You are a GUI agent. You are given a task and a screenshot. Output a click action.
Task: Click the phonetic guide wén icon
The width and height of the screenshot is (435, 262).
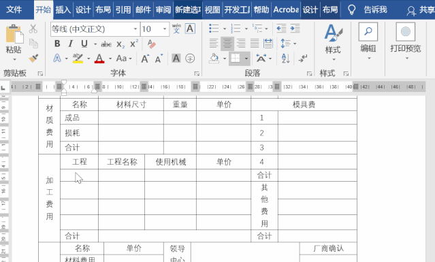click(176, 29)
